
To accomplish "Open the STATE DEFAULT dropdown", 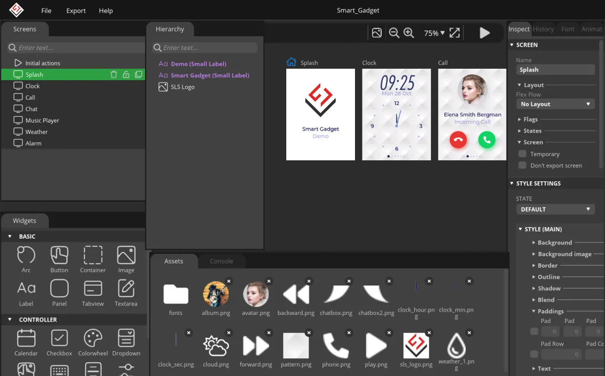I will point(555,209).
